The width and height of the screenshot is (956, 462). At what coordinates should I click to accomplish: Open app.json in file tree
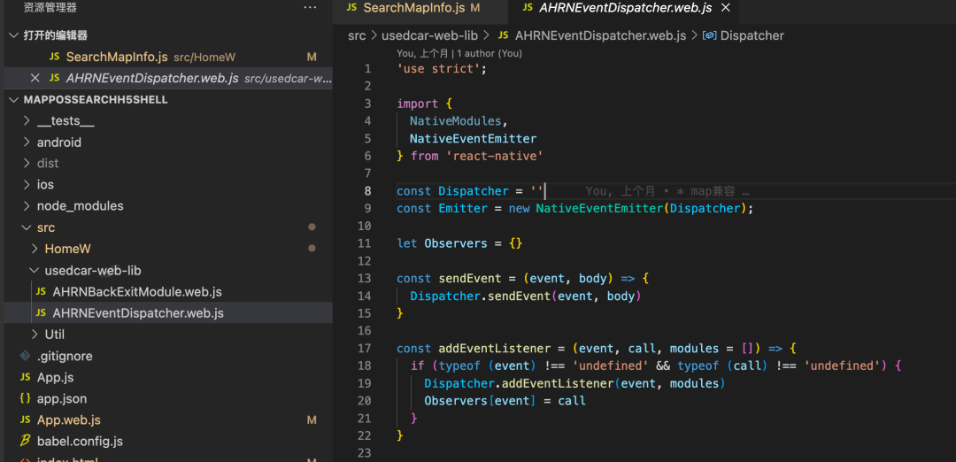click(62, 399)
